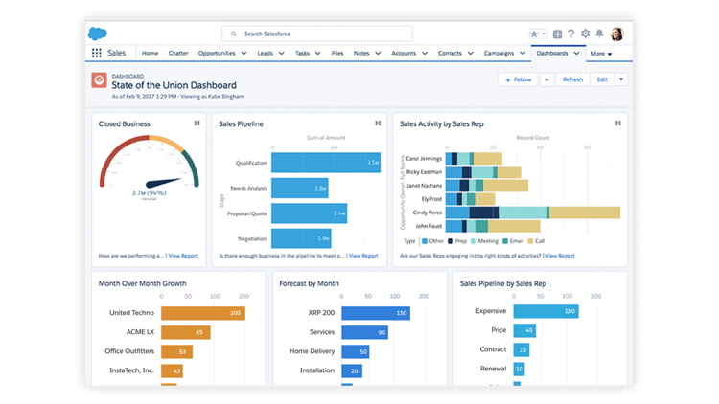Open View Report for Sales Activity
The height and width of the screenshot is (404, 719).
(560, 256)
